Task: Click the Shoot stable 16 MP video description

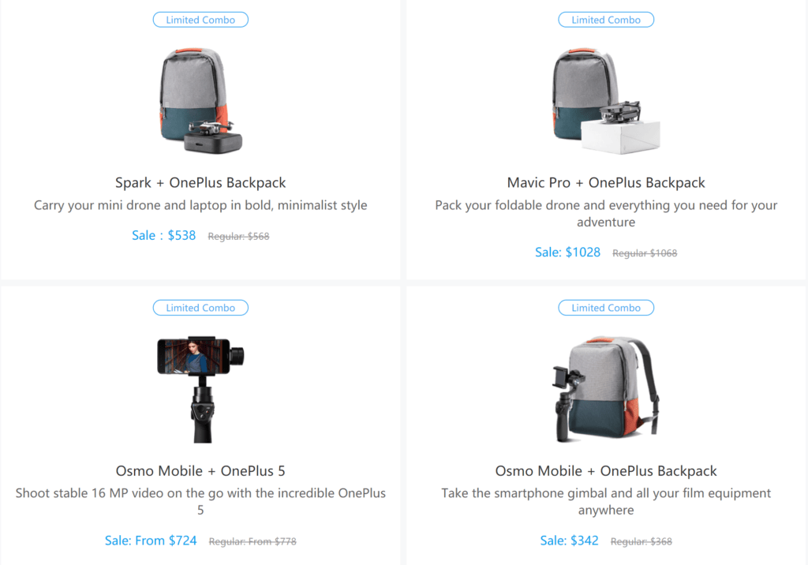Action: [x=200, y=501]
